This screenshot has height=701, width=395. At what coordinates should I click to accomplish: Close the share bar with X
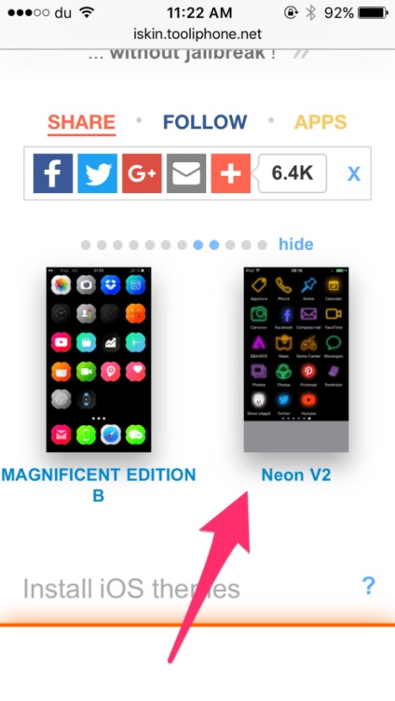click(x=354, y=173)
